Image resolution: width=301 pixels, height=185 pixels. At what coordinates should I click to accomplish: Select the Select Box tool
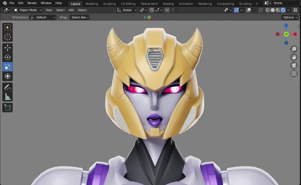pyautogui.click(x=8, y=28)
